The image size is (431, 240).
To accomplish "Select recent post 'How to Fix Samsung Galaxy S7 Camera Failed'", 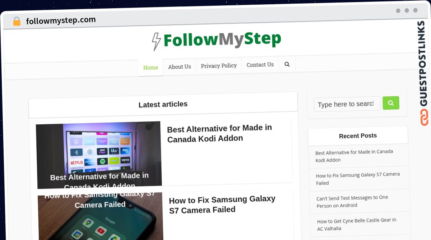I will [x=358, y=178].
